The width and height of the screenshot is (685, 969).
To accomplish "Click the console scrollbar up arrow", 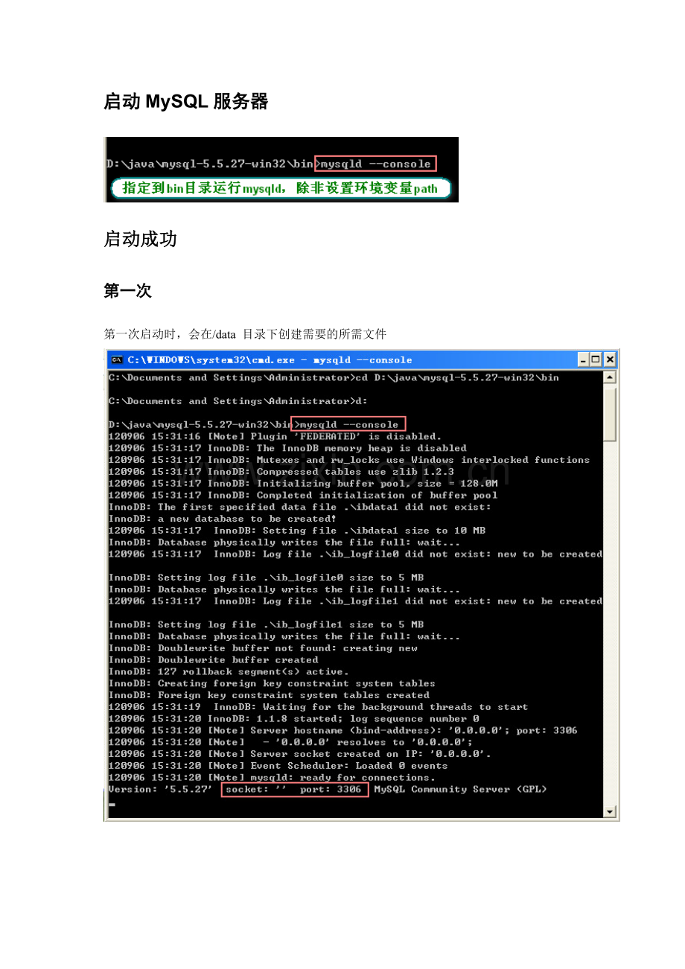I will (x=610, y=377).
